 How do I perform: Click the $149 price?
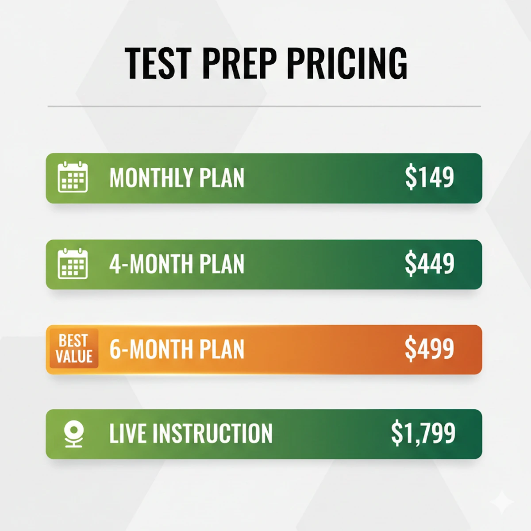[x=429, y=177]
